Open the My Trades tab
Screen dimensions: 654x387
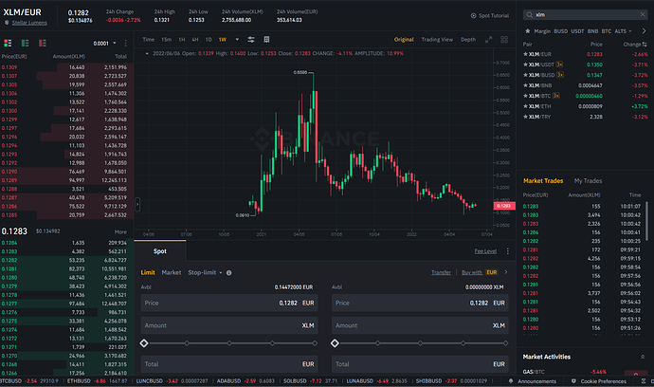tap(588, 181)
